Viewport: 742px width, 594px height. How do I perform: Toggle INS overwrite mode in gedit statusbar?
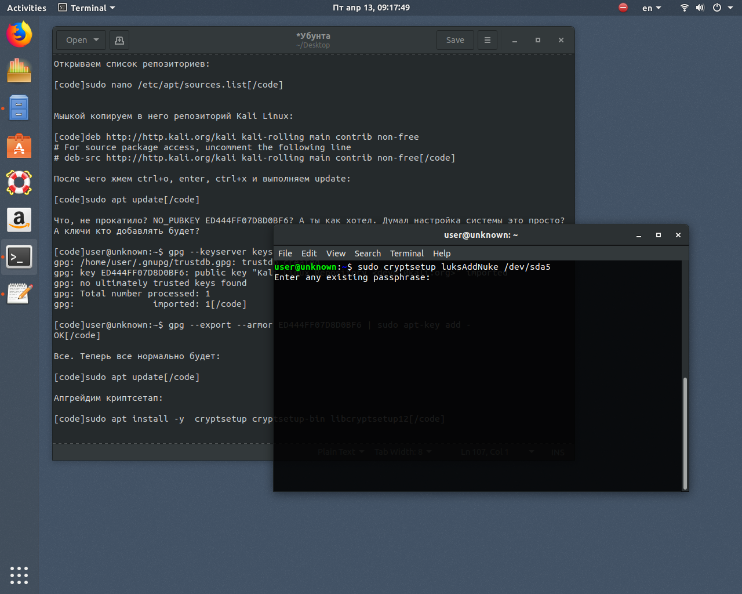[557, 452]
